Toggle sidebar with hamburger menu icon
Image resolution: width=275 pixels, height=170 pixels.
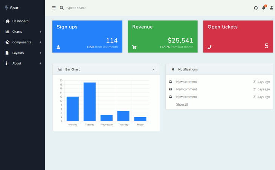click(54, 8)
